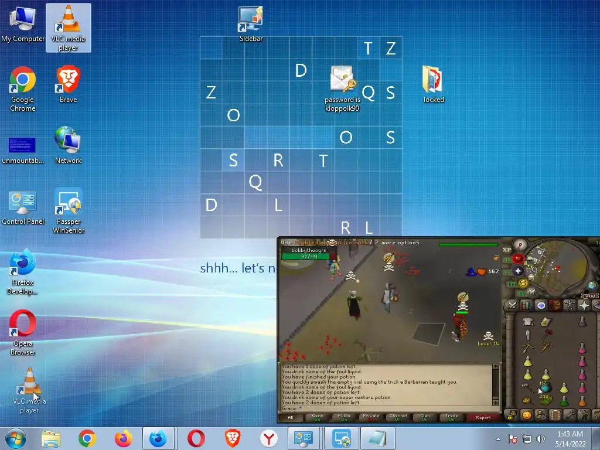Click the white platelegs in inventory
Image resolution: width=600 pixels, height=450 pixels.
pyautogui.click(x=528, y=335)
